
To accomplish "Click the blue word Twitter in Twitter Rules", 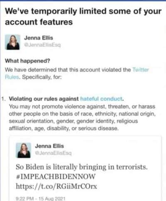I will (141, 70).
